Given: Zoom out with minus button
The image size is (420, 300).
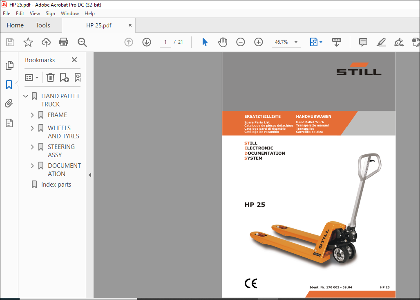Looking at the screenshot, I should tap(241, 42).
